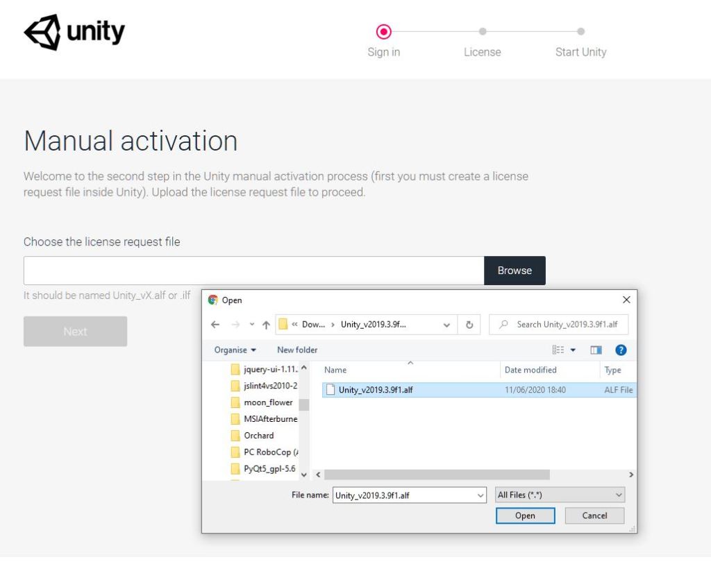Sort by the Date modified column
Screen dimensions: 711x562
click(530, 370)
